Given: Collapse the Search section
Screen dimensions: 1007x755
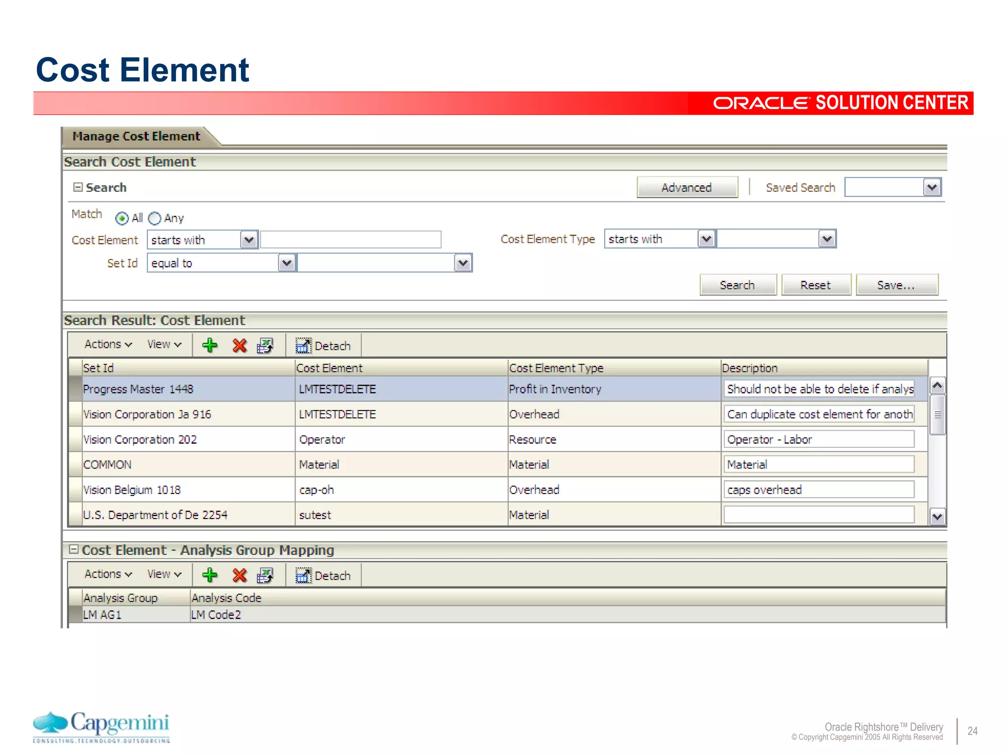Looking at the screenshot, I should 78,187.
